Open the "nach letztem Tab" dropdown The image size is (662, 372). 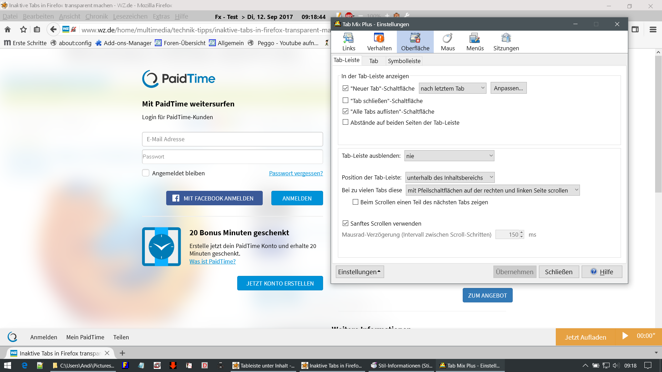coord(452,88)
